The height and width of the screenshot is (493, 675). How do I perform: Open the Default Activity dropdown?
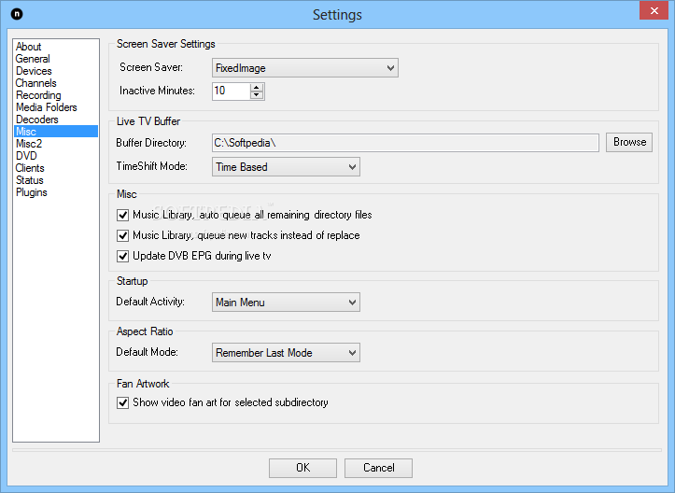click(x=286, y=303)
